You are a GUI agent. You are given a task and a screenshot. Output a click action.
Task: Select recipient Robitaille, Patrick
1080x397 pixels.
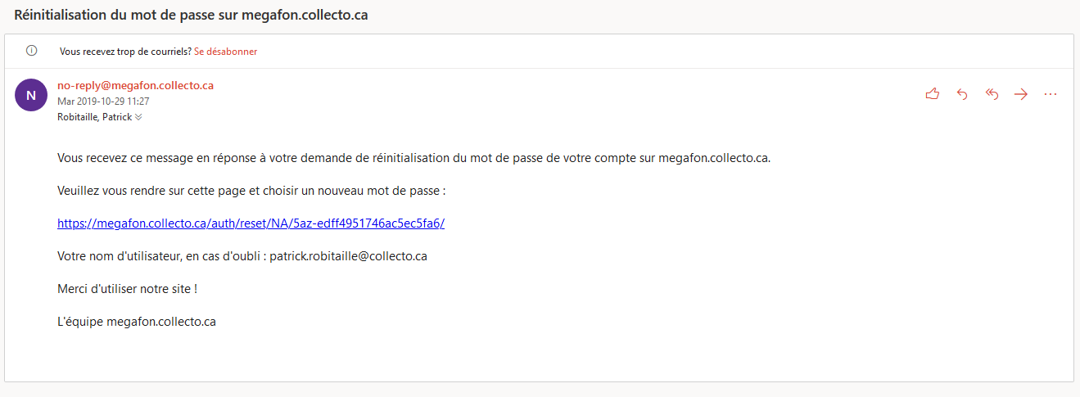(94, 117)
